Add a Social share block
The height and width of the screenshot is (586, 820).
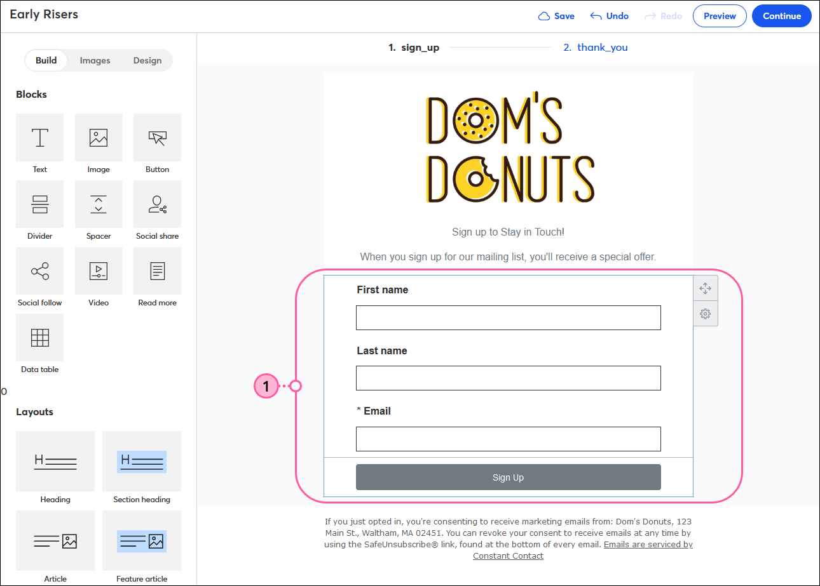pos(157,204)
